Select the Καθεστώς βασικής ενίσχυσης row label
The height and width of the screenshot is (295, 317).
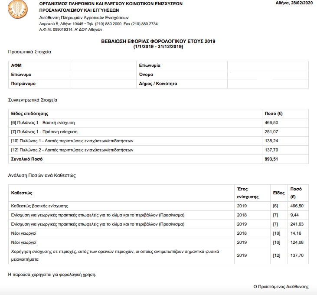pos(39,206)
